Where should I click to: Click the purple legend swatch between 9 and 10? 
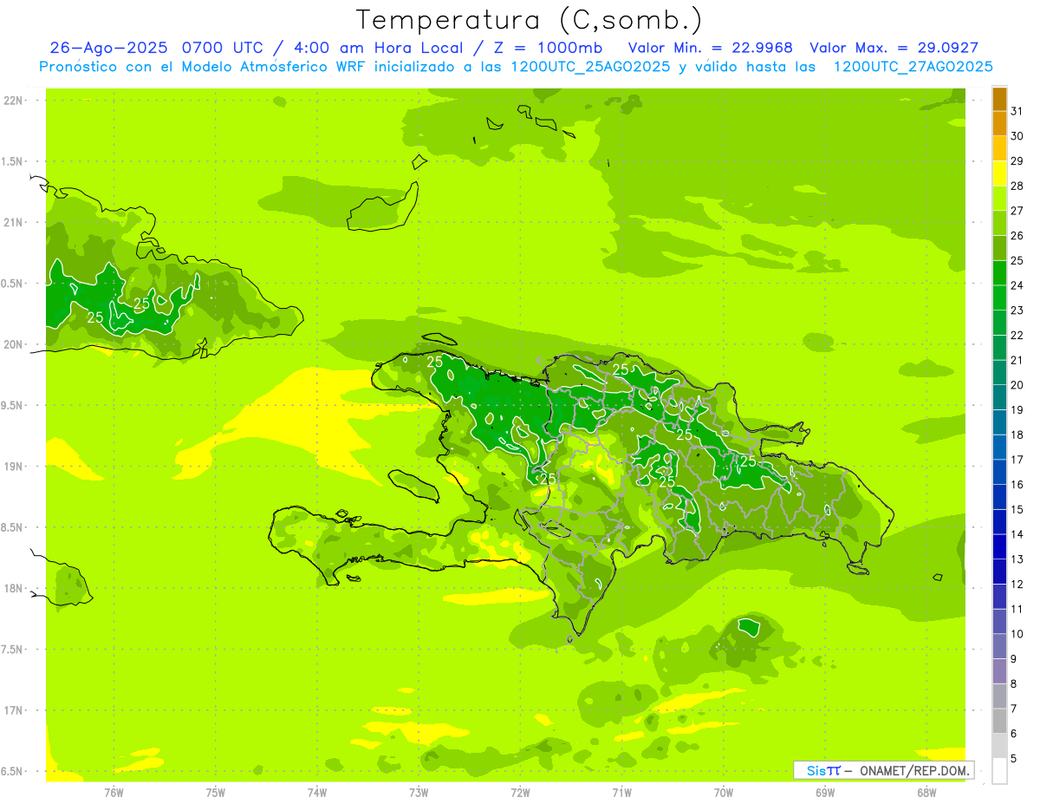pyautogui.click(x=999, y=647)
